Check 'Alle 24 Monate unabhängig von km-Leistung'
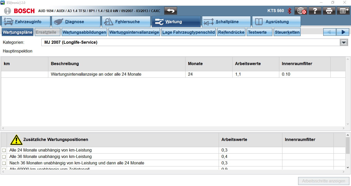Image resolution: width=351 pixels, height=186 pixels. point(4,150)
